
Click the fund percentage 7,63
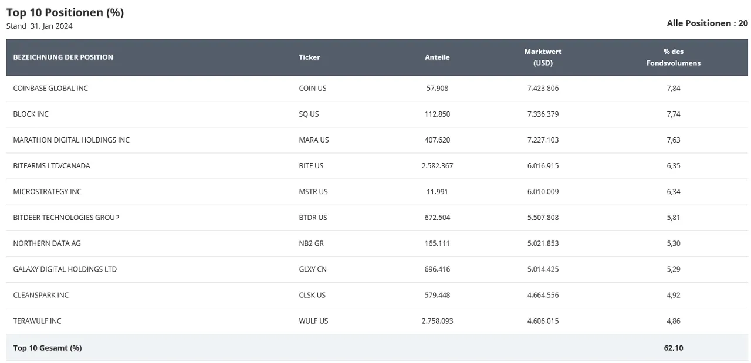[x=674, y=140]
